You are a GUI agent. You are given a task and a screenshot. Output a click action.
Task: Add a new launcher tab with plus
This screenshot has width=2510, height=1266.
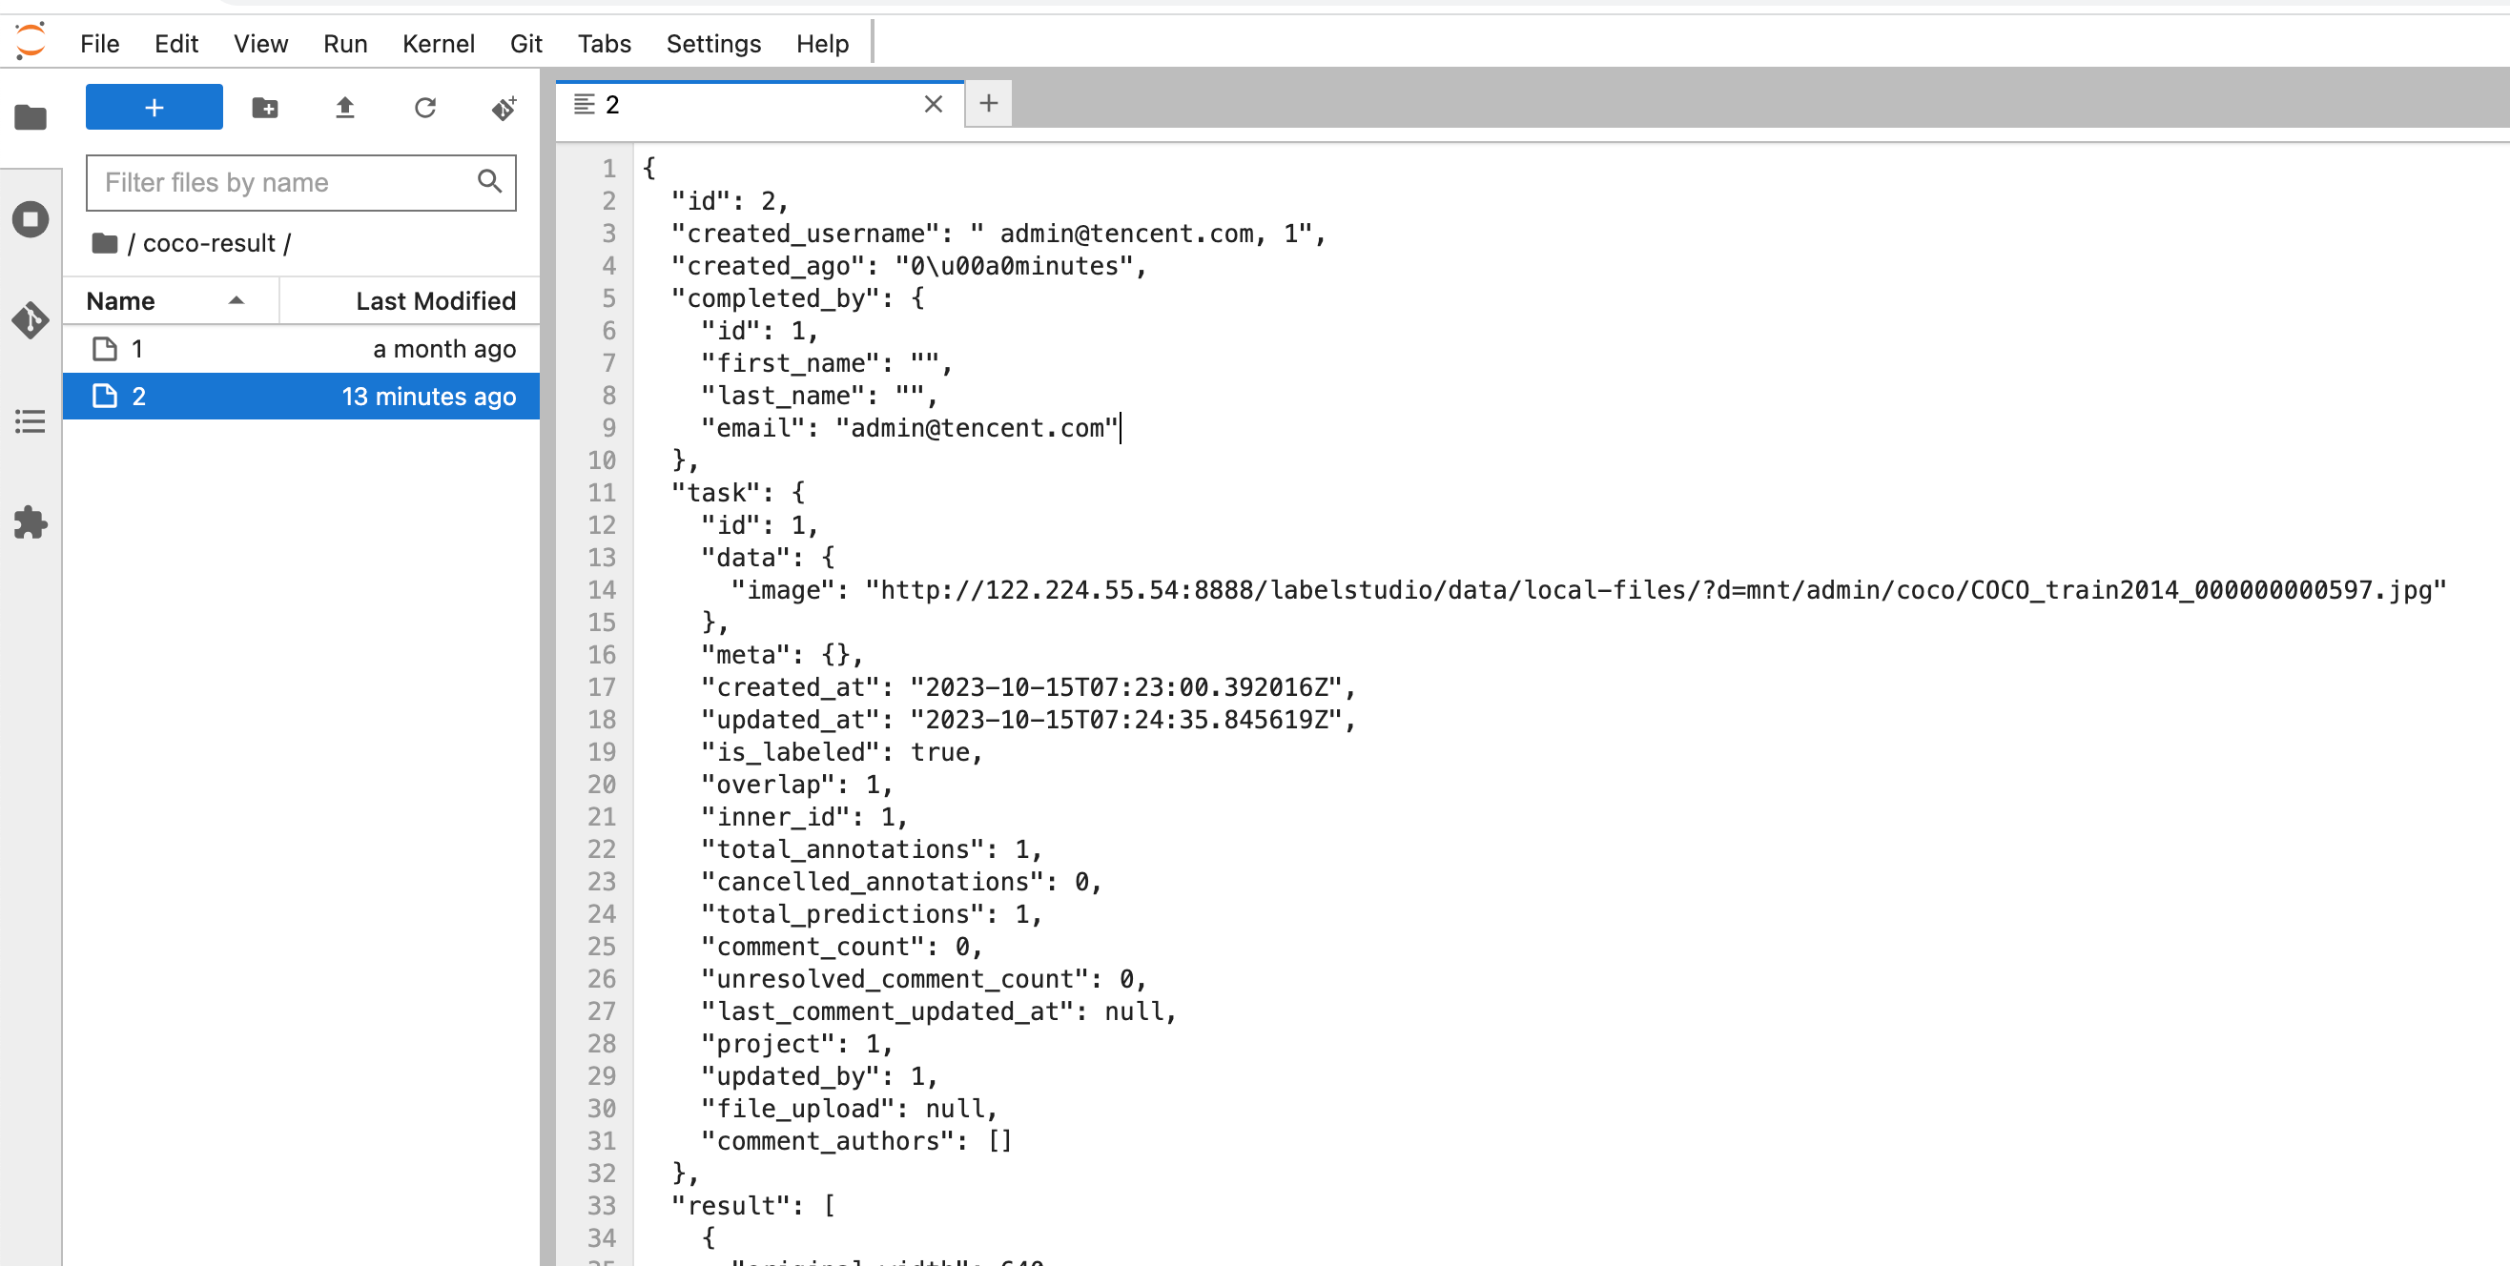point(988,103)
